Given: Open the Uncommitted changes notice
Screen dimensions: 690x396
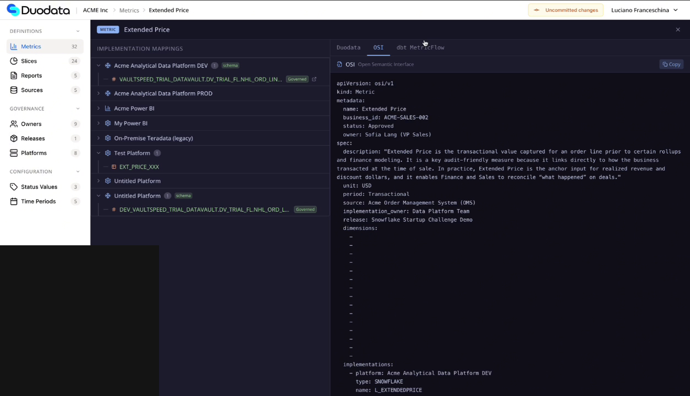Looking at the screenshot, I should pos(566,10).
